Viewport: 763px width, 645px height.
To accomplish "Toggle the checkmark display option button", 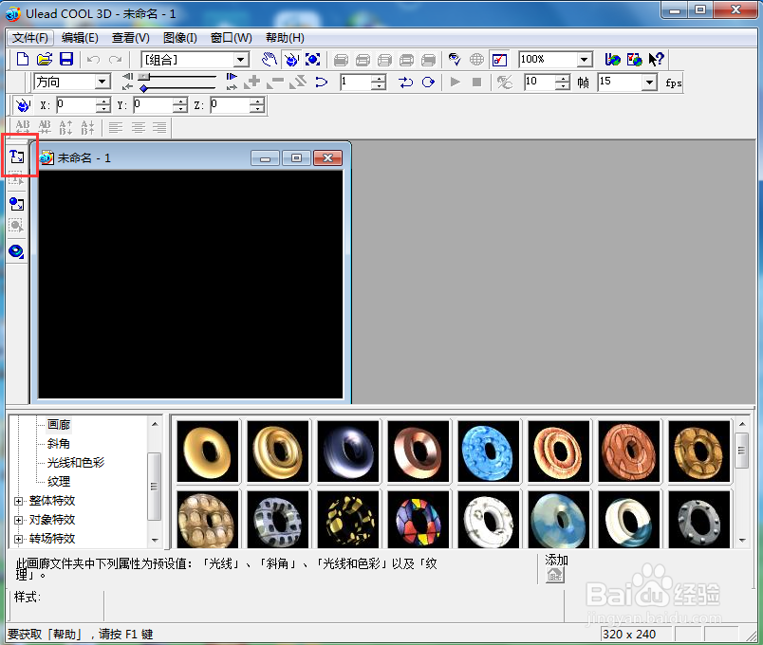I will 499,60.
